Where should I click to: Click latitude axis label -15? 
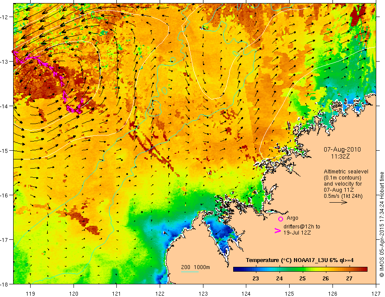click(4, 150)
